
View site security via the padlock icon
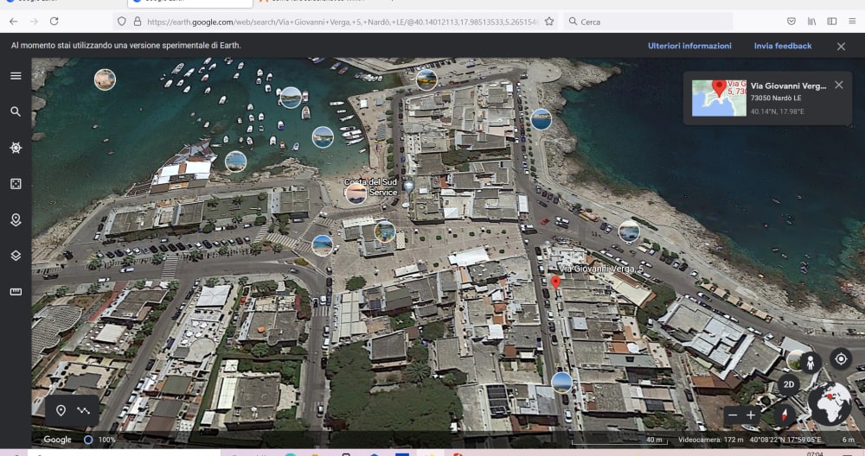click(137, 22)
